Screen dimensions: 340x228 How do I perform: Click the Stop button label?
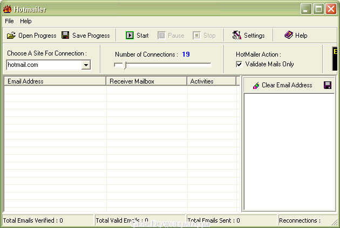point(209,36)
